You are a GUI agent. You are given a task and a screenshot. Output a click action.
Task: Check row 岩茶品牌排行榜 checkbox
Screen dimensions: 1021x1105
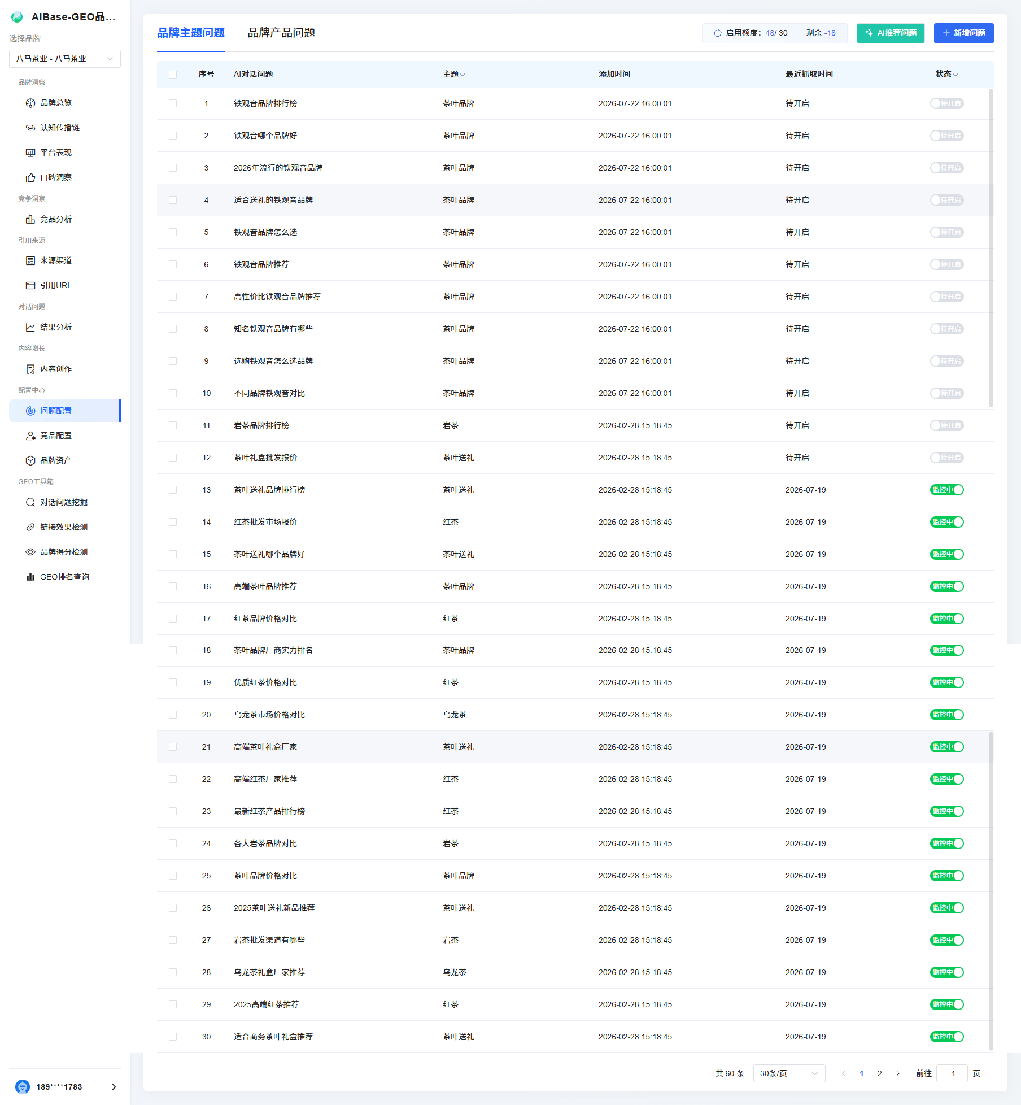point(173,425)
